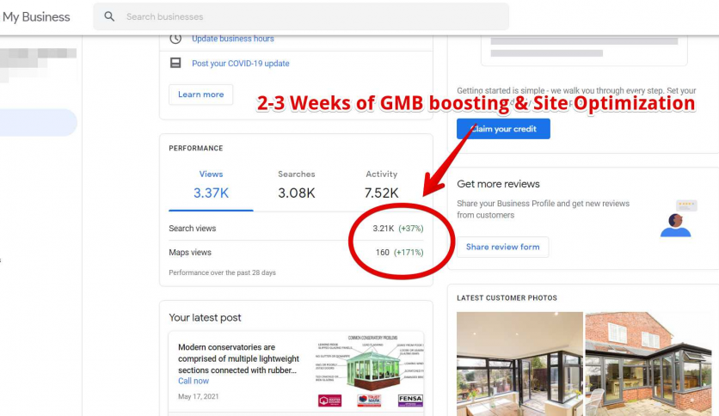The image size is (719, 416).
Task: Switch to the Searches performance tab
Action: click(296, 185)
